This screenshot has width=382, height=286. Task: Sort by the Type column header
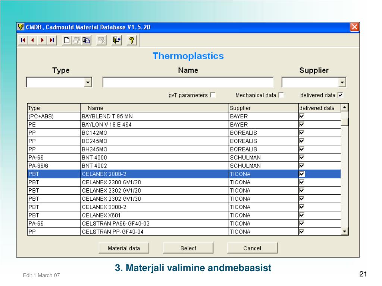pyautogui.click(x=54, y=108)
